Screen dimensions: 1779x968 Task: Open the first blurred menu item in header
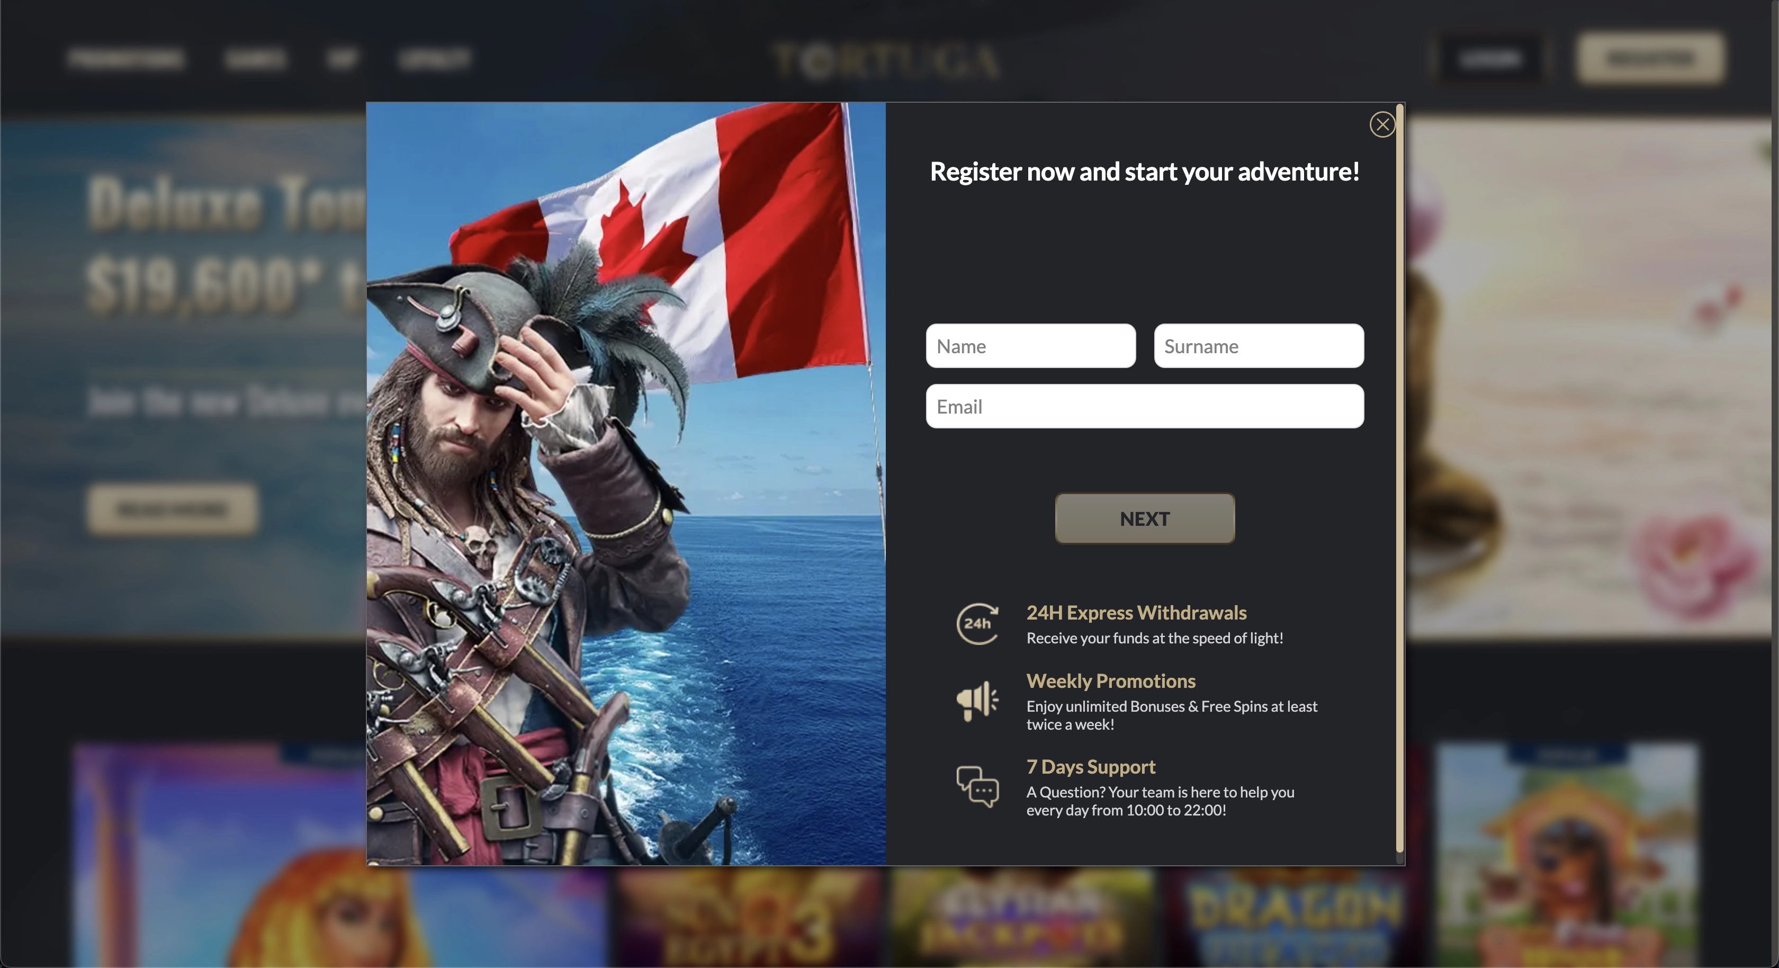point(127,59)
